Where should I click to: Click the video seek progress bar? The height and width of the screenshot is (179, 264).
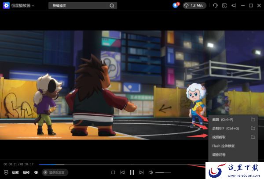(x=122, y=165)
